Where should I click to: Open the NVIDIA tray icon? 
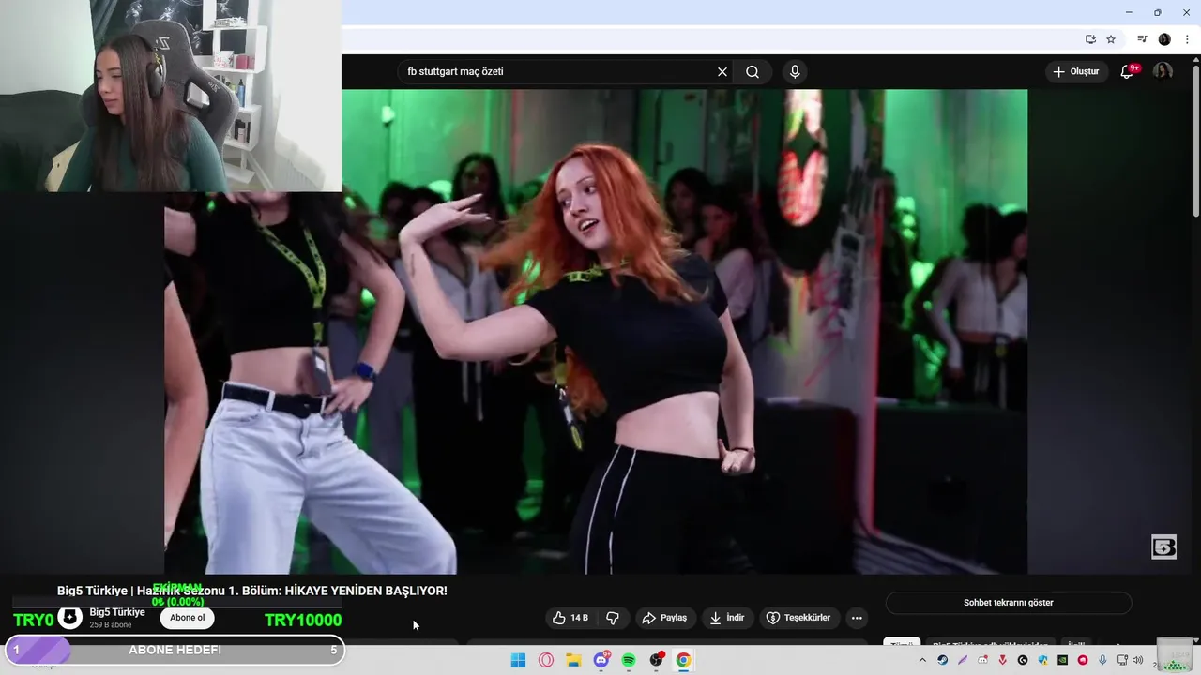[x=1062, y=660]
